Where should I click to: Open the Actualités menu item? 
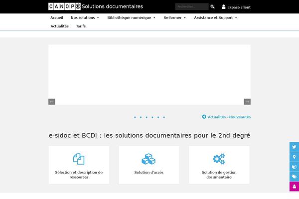pyautogui.click(x=59, y=26)
